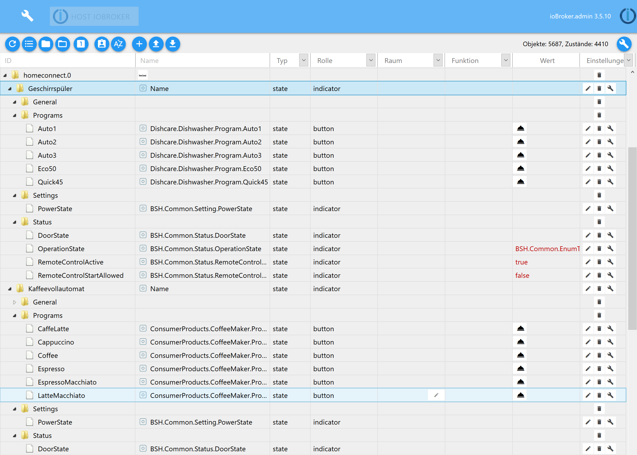Viewport: 637px width, 455px height.
Task: Click the expand-to-level 1 icon
Action: pos(81,44)
